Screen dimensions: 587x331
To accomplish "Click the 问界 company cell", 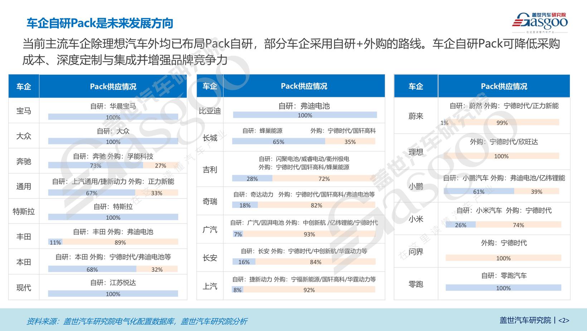I will click(416, 251).
